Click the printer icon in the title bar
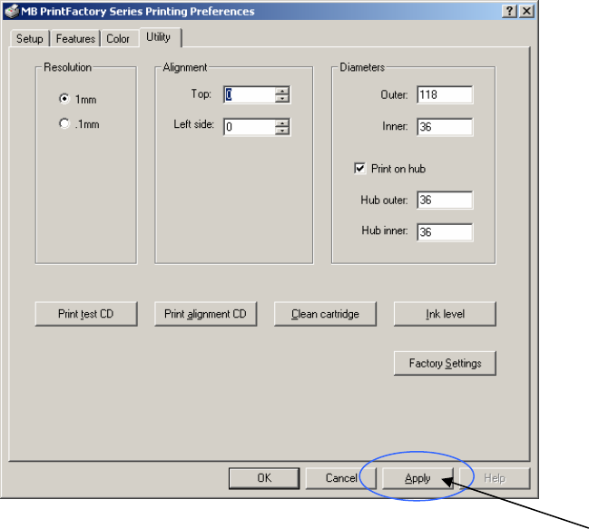The image size is (589, 529). point(12,11)
